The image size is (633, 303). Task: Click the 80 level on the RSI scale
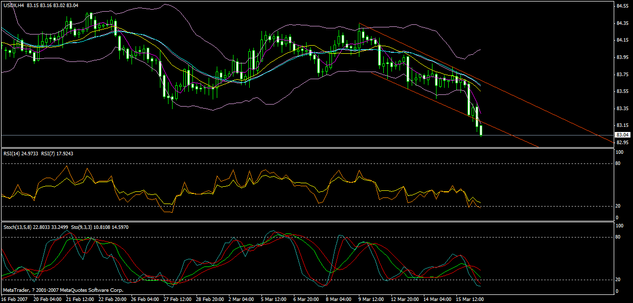click(617, 163)
